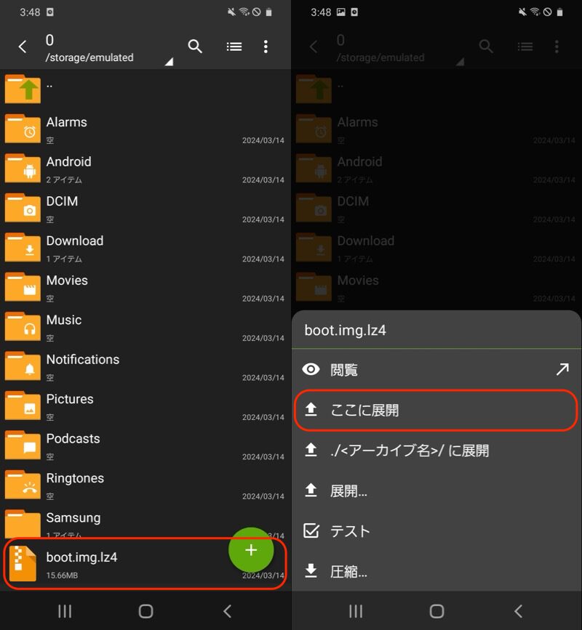This screenshot has height=630, width=582.
Task: Open the list view mode icon
Action: coord(234,47)
